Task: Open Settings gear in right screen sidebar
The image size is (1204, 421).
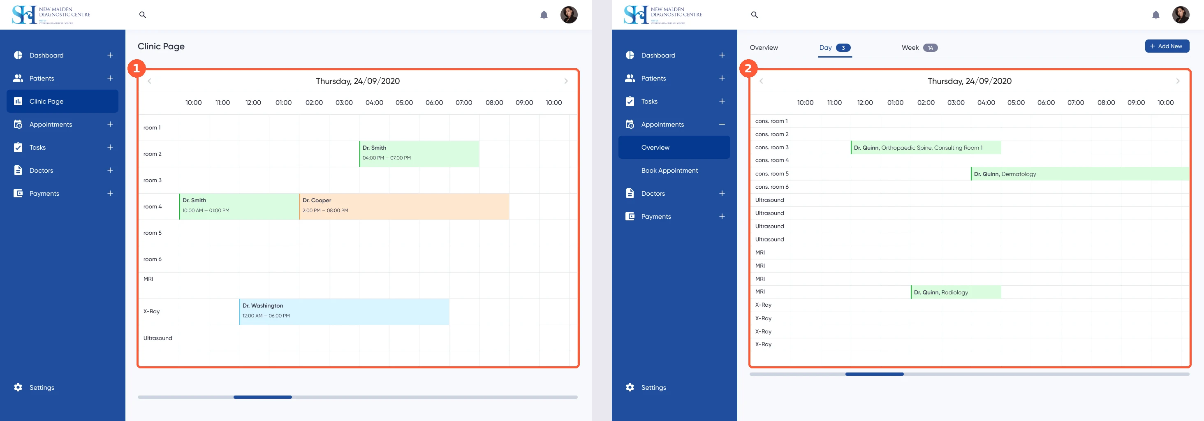Action: [630, 387]
